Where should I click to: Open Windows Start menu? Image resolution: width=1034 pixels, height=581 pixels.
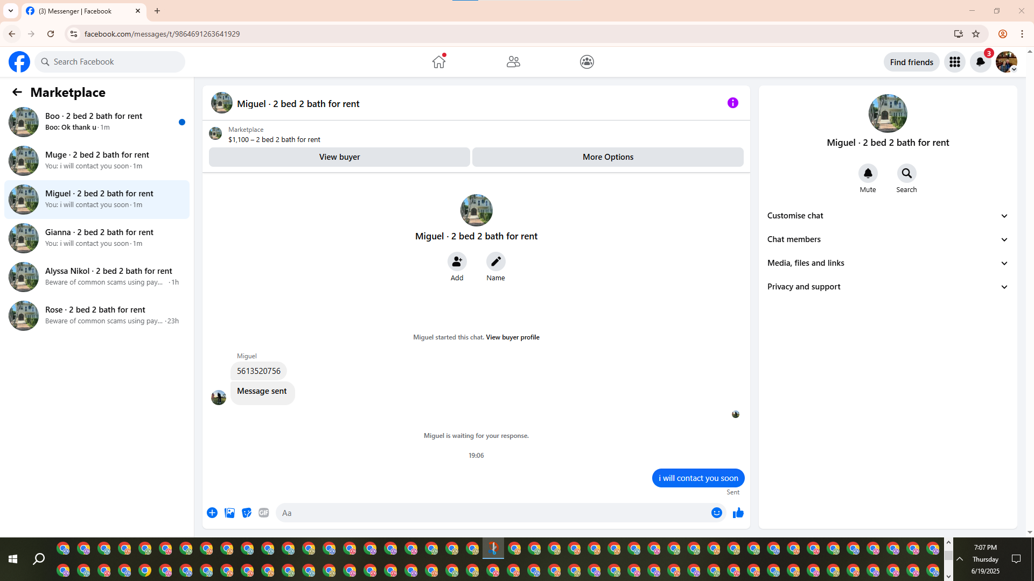(13, 559)
